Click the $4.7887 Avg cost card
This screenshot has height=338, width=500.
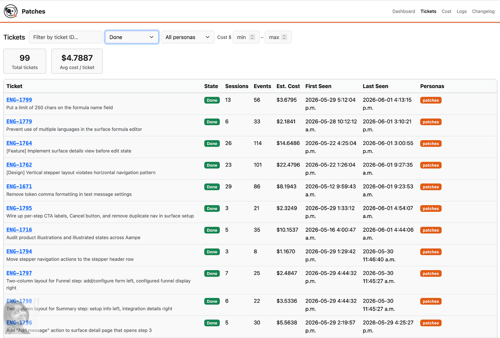(77, 61)
